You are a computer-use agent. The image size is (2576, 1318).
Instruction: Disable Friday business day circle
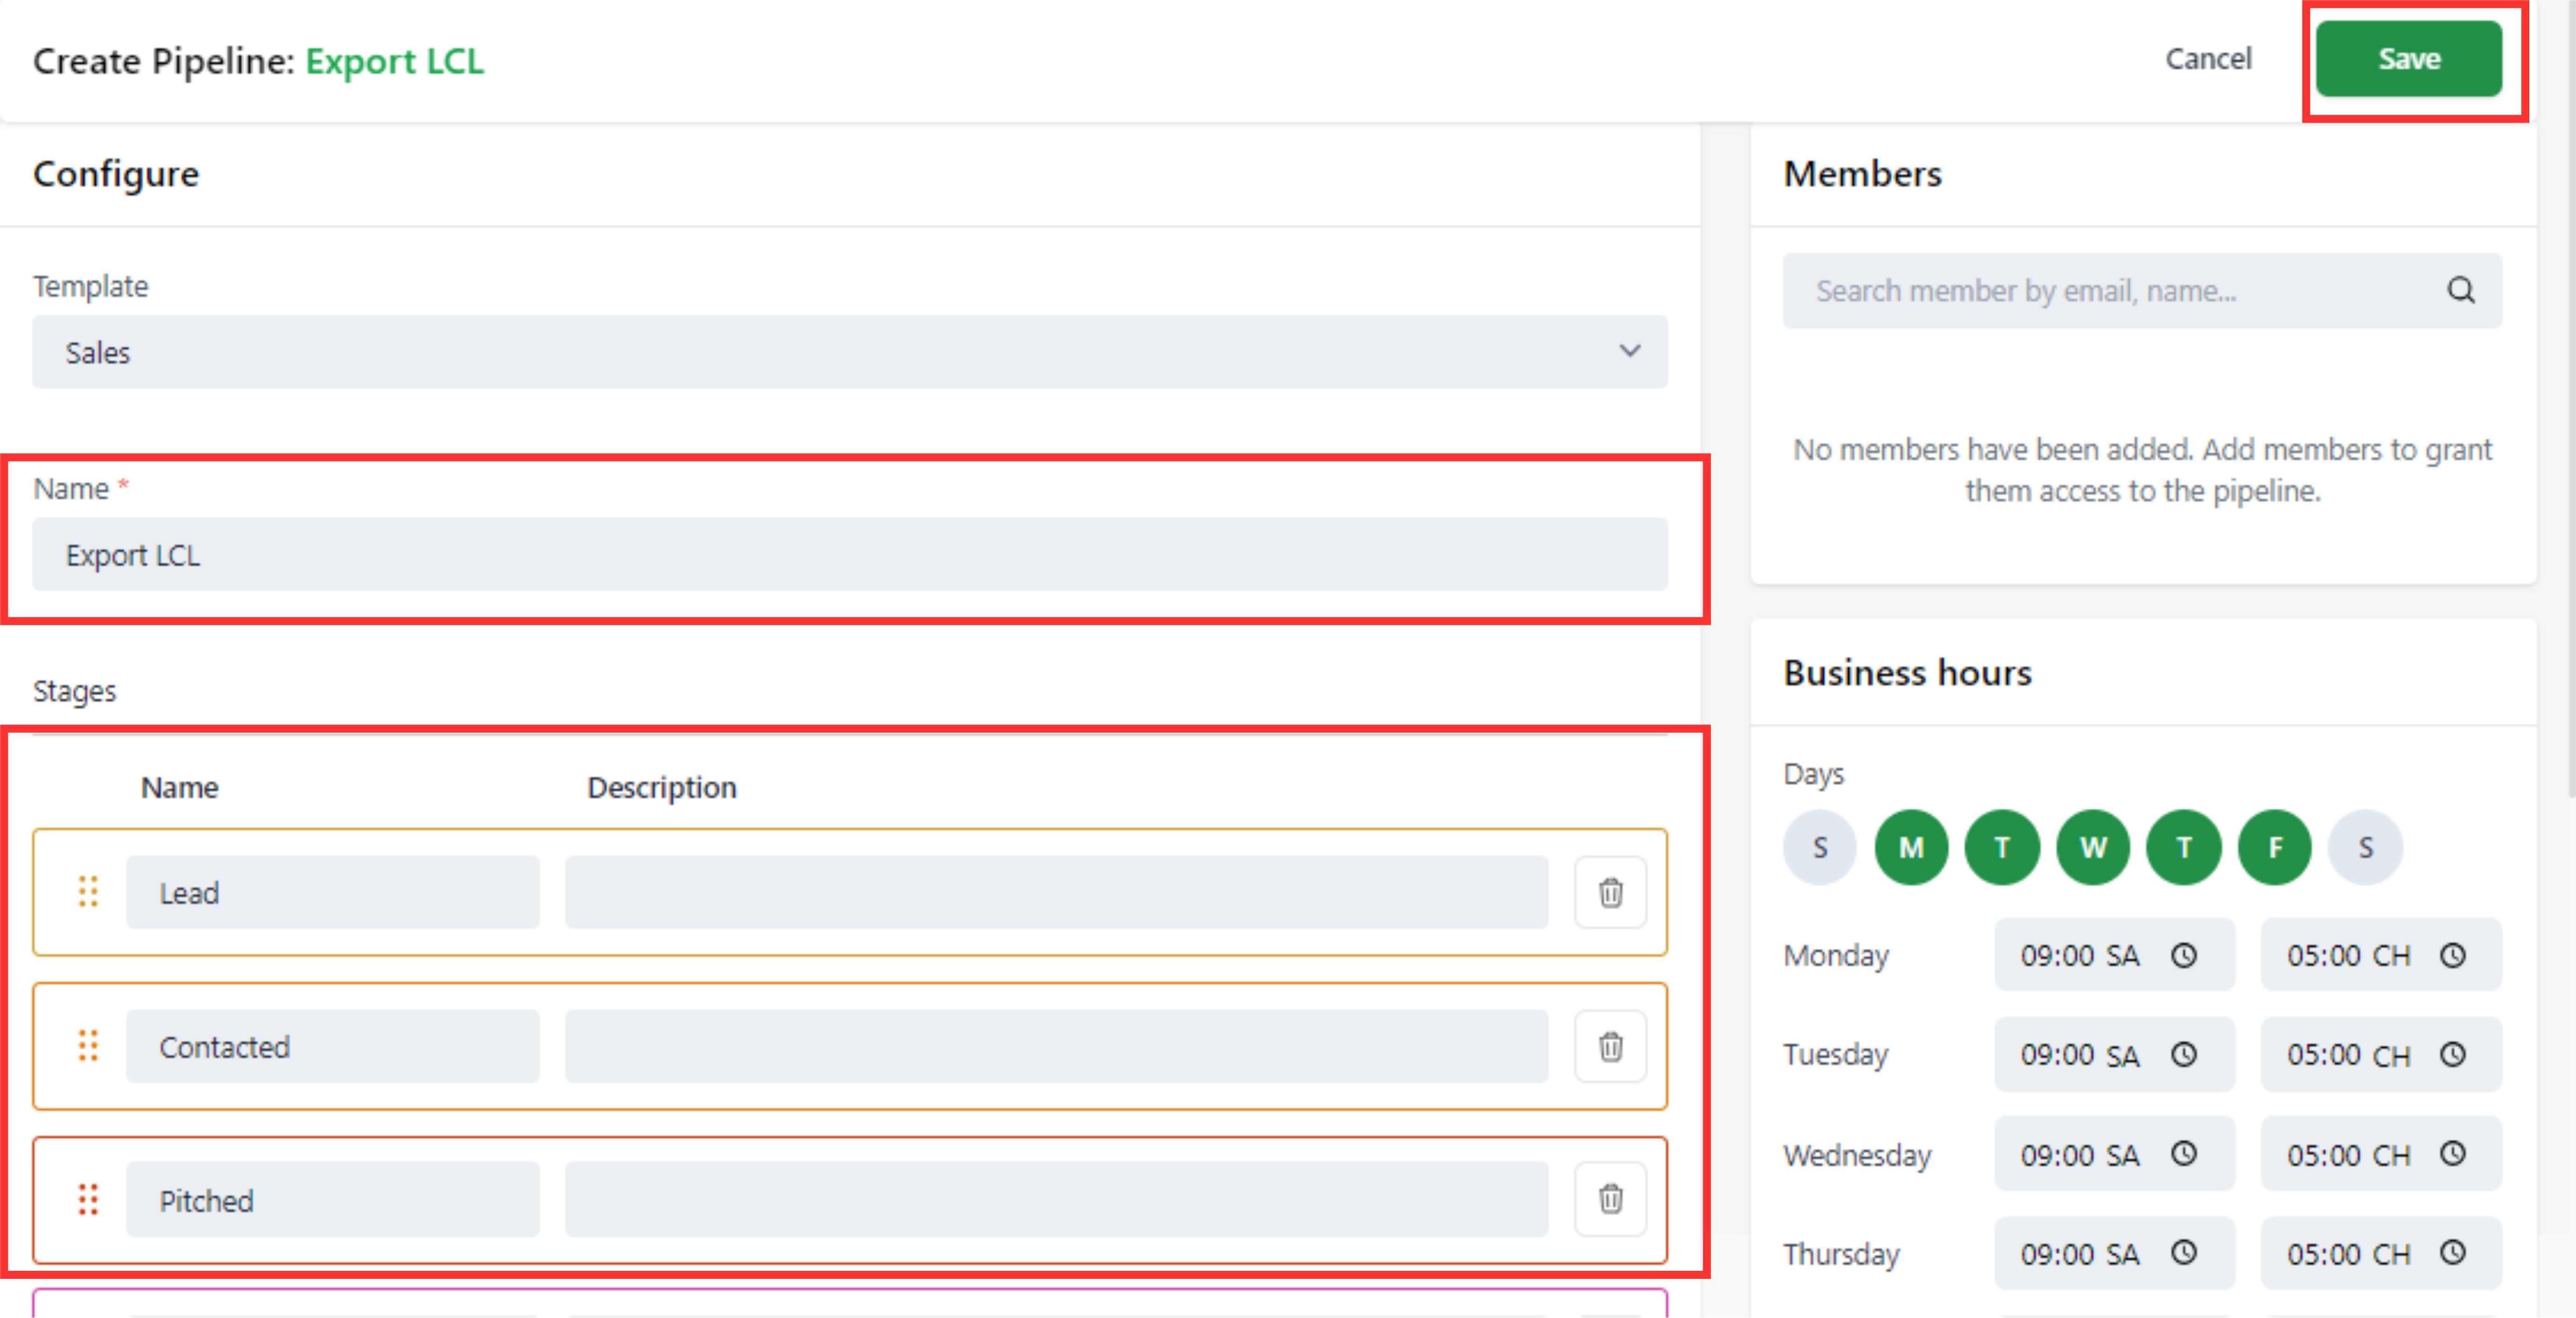click(x=2274, y=847)
